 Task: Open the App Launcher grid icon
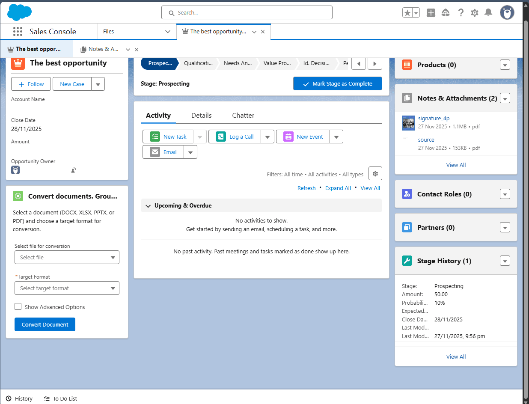click(x=18, y=31)
